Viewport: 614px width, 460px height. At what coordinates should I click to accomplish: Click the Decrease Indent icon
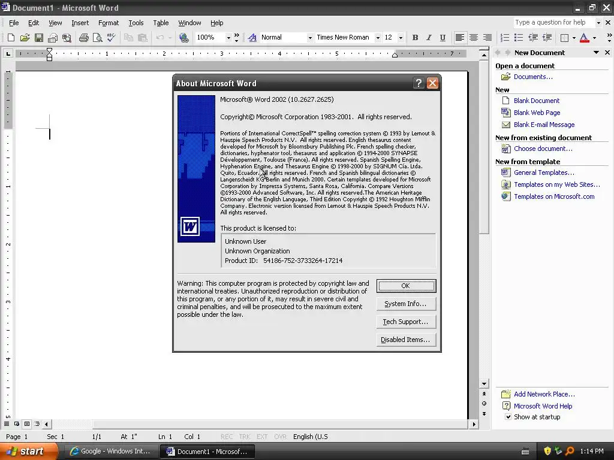pos(533,38)
